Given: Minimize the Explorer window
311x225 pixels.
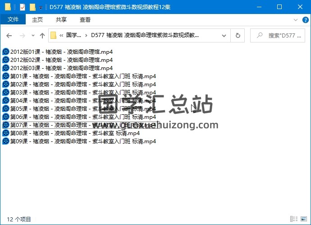Looking at the screenshot, I should tap(259, 7).
